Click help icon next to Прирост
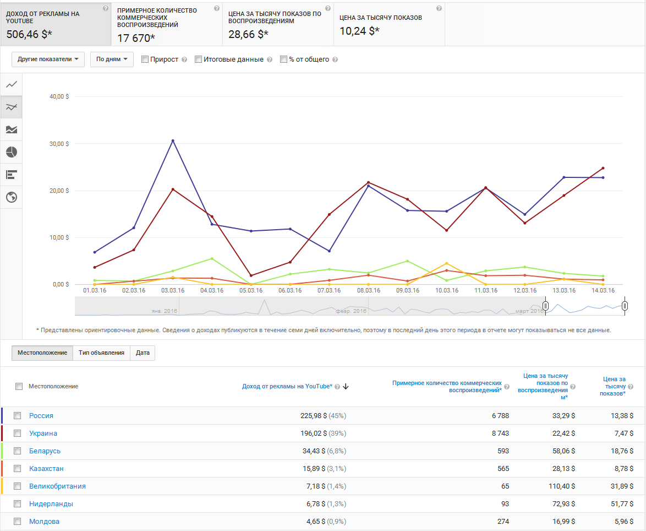Screen dimensions: 646x531 184,59
